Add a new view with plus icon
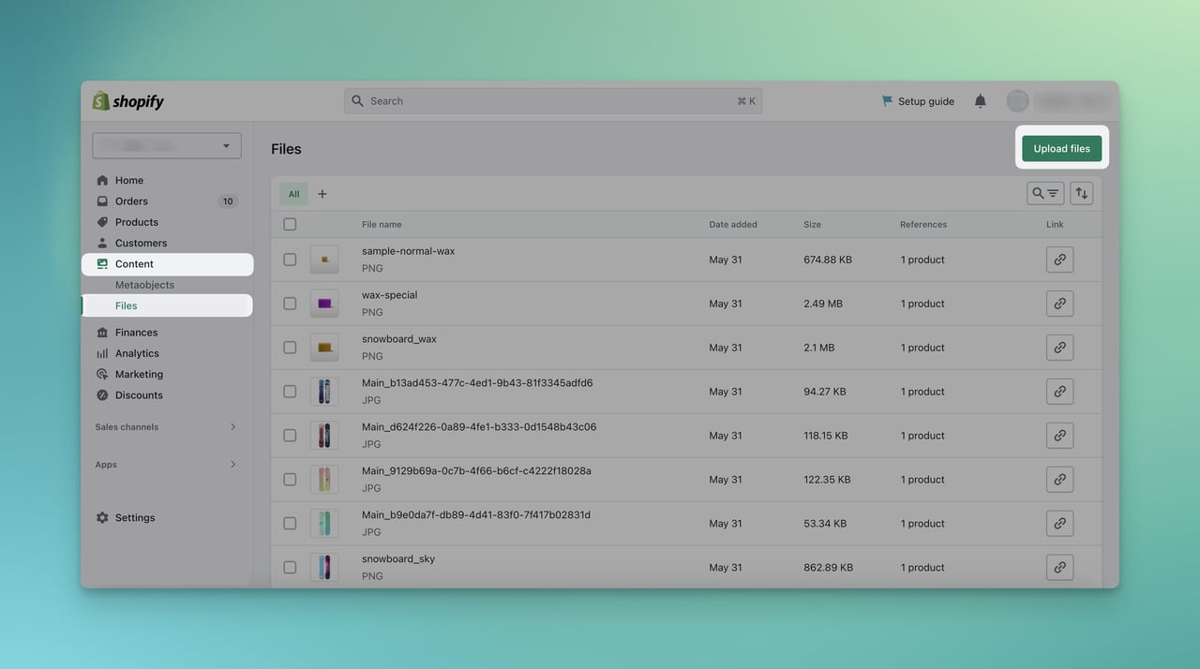This screenshot has width=1200, height=669. (322, 194)
